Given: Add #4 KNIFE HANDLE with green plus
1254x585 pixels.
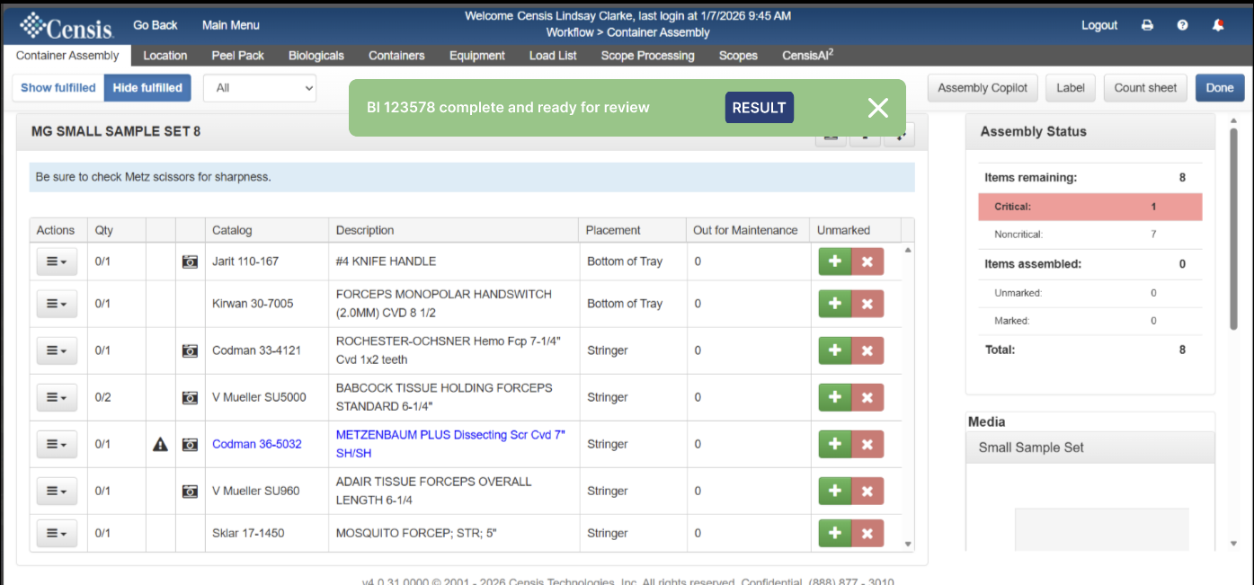Looking at the screenshot, I should 835,261.
